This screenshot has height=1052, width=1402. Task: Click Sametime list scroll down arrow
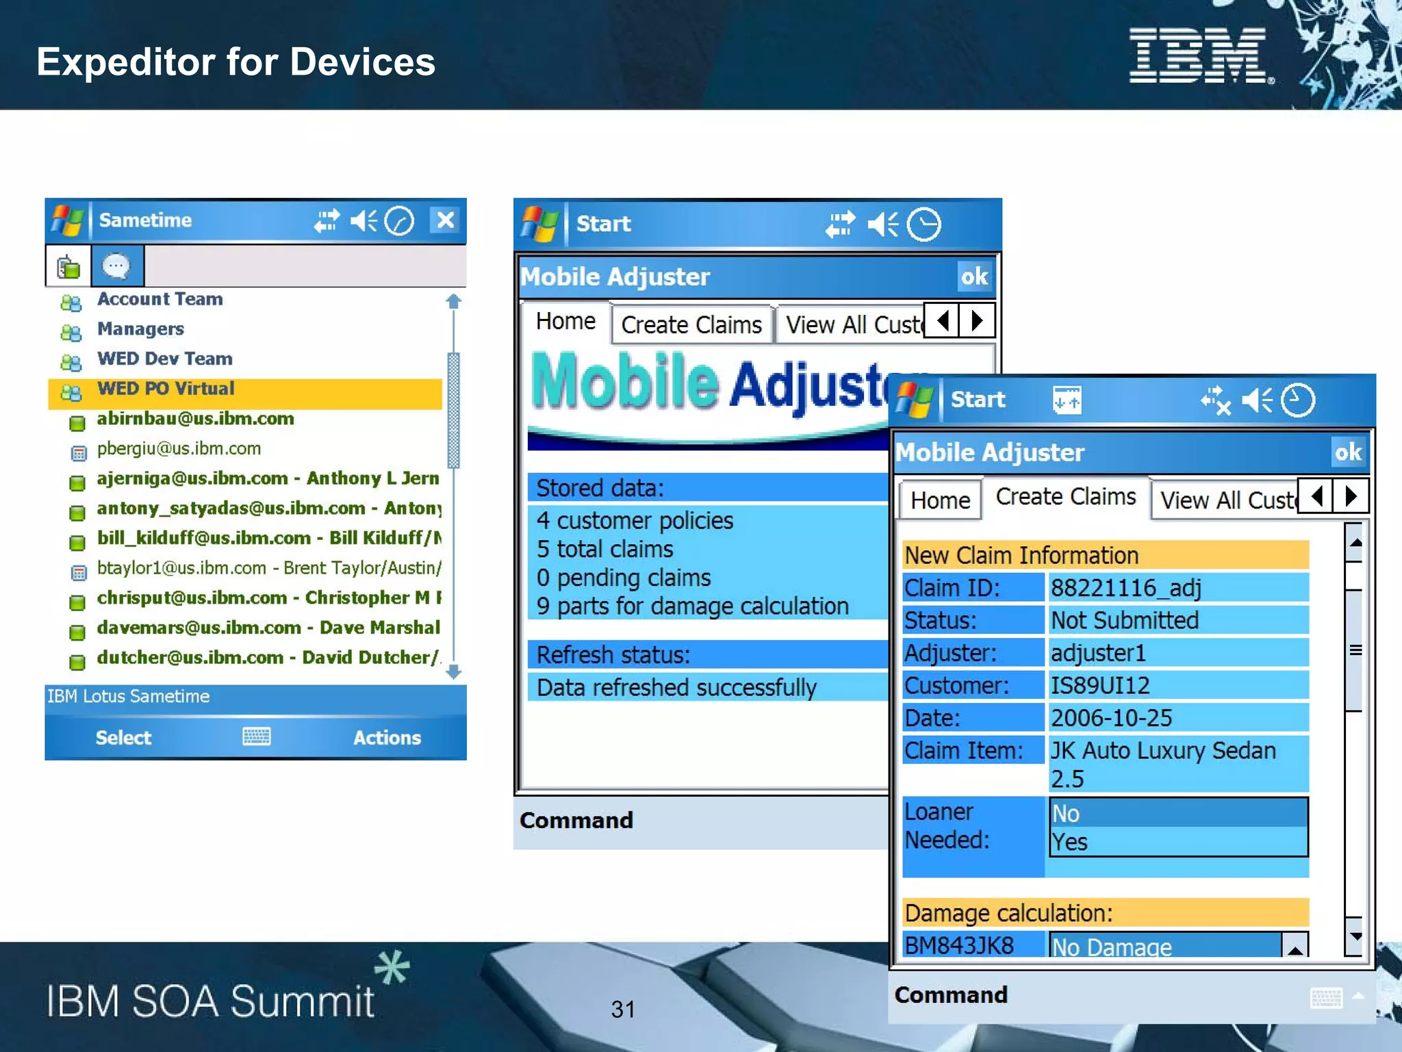[x=453, y=672]
